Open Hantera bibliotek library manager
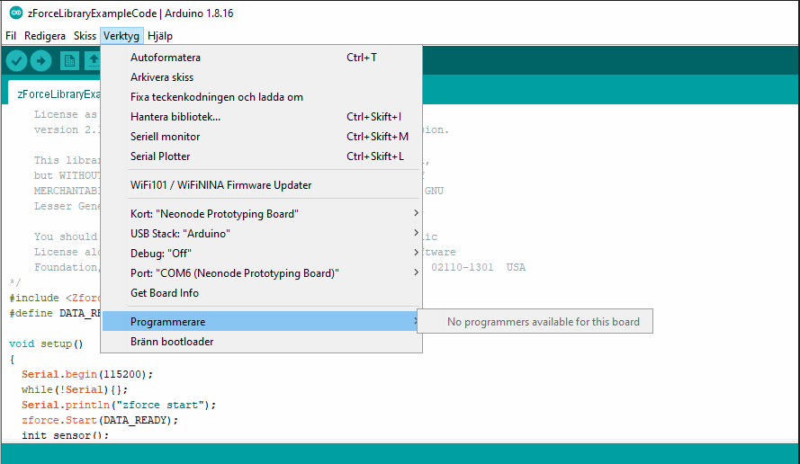The image size is (800, 464). pyautogui.click(x=175, y=117)
